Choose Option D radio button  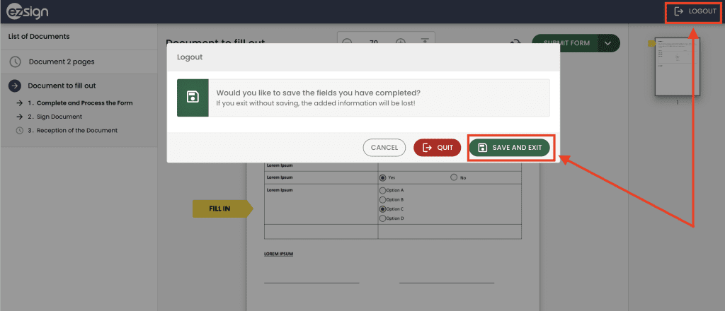(x=383, y=218)
